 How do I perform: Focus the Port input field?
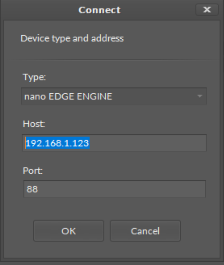114,189
